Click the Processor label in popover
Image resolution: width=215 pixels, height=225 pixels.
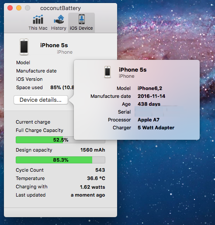click(119, 120)
